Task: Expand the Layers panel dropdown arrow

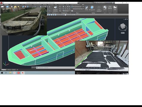Action: click(x=105, y=13)
